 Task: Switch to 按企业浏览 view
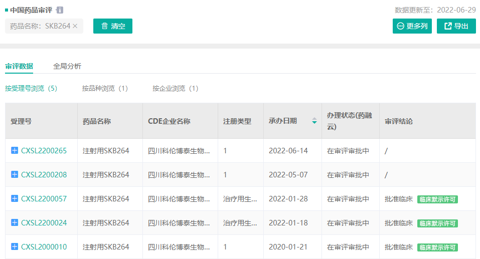[176, 89]
